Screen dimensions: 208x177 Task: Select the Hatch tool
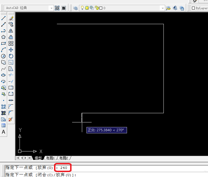click(3, 107)
